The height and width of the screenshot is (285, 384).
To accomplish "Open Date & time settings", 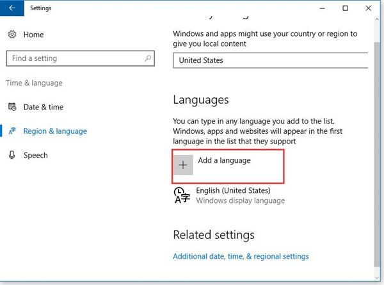I will [x=44, y=107].
